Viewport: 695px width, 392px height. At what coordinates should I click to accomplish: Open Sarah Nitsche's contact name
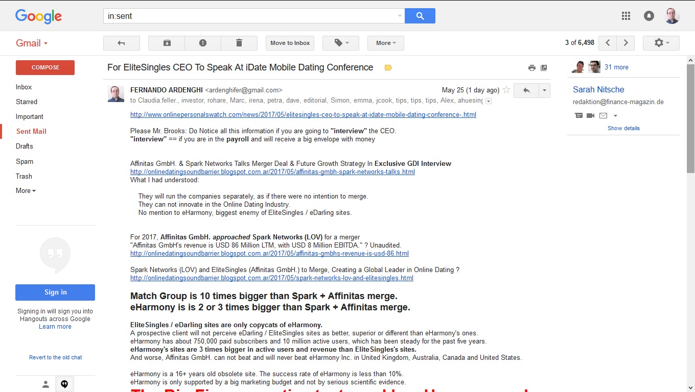tap(598, 89)
